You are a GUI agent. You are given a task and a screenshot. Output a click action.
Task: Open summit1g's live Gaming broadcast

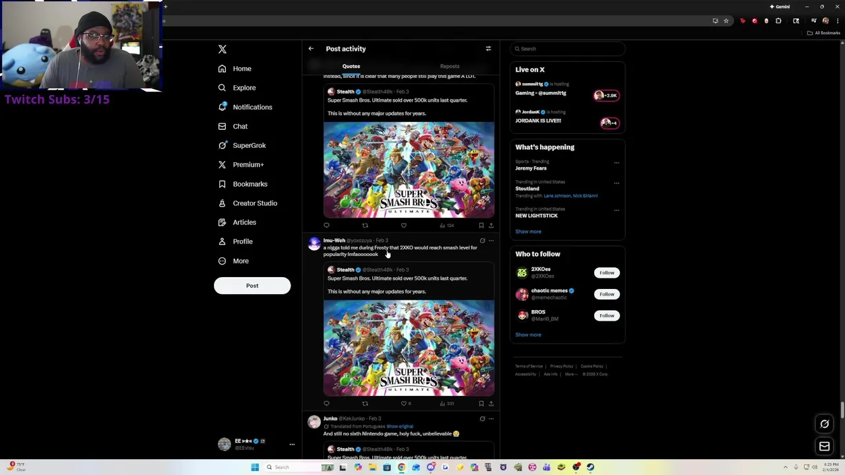tap(568, 90)
